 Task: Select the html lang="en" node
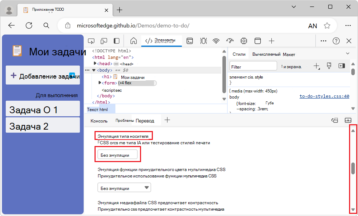(x=113, y=57)
